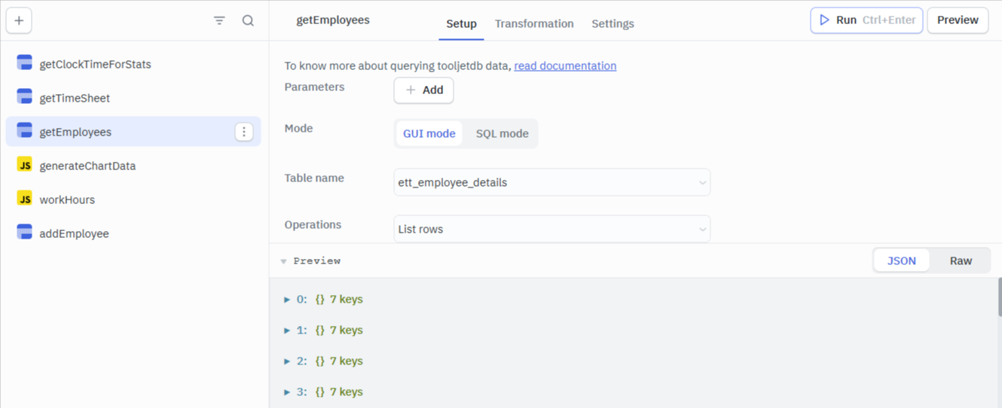
Task: Open the Settings tab
Action: point(613,23)
